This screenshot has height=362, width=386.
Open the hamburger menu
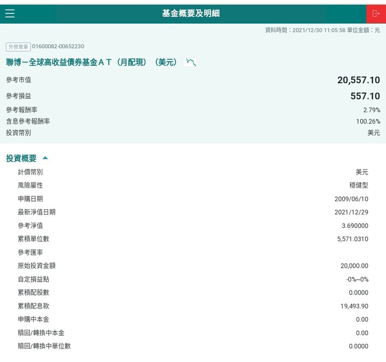[10, 13]
